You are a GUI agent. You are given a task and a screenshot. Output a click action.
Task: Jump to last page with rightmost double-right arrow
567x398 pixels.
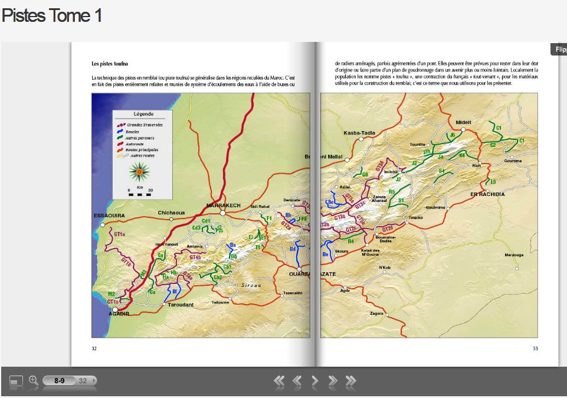(x=350, y=381)
